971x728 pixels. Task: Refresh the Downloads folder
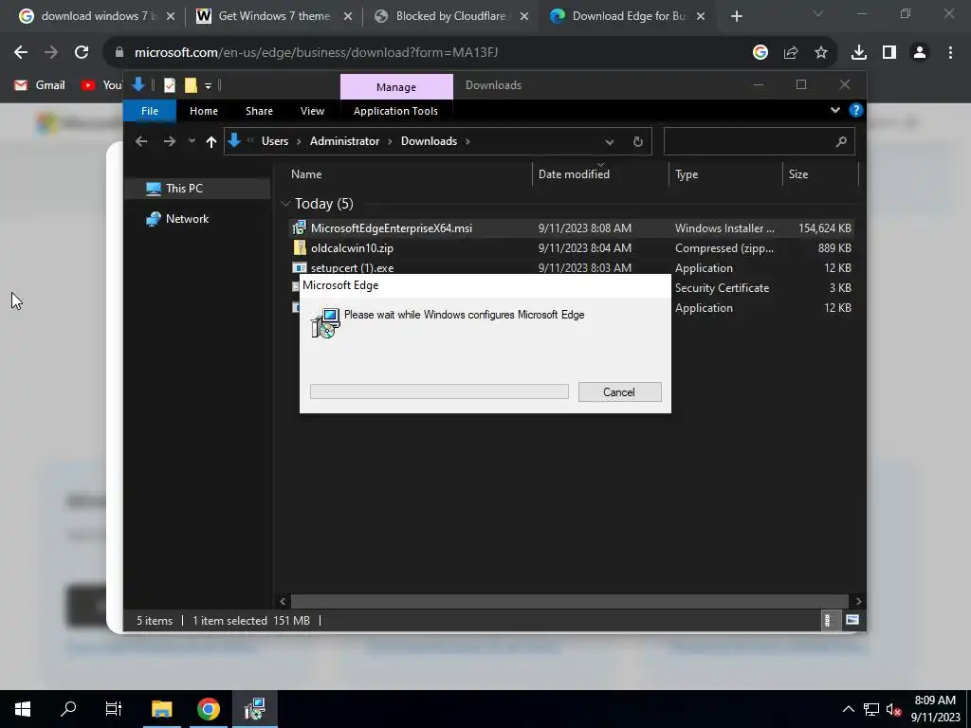coord(638,142)
